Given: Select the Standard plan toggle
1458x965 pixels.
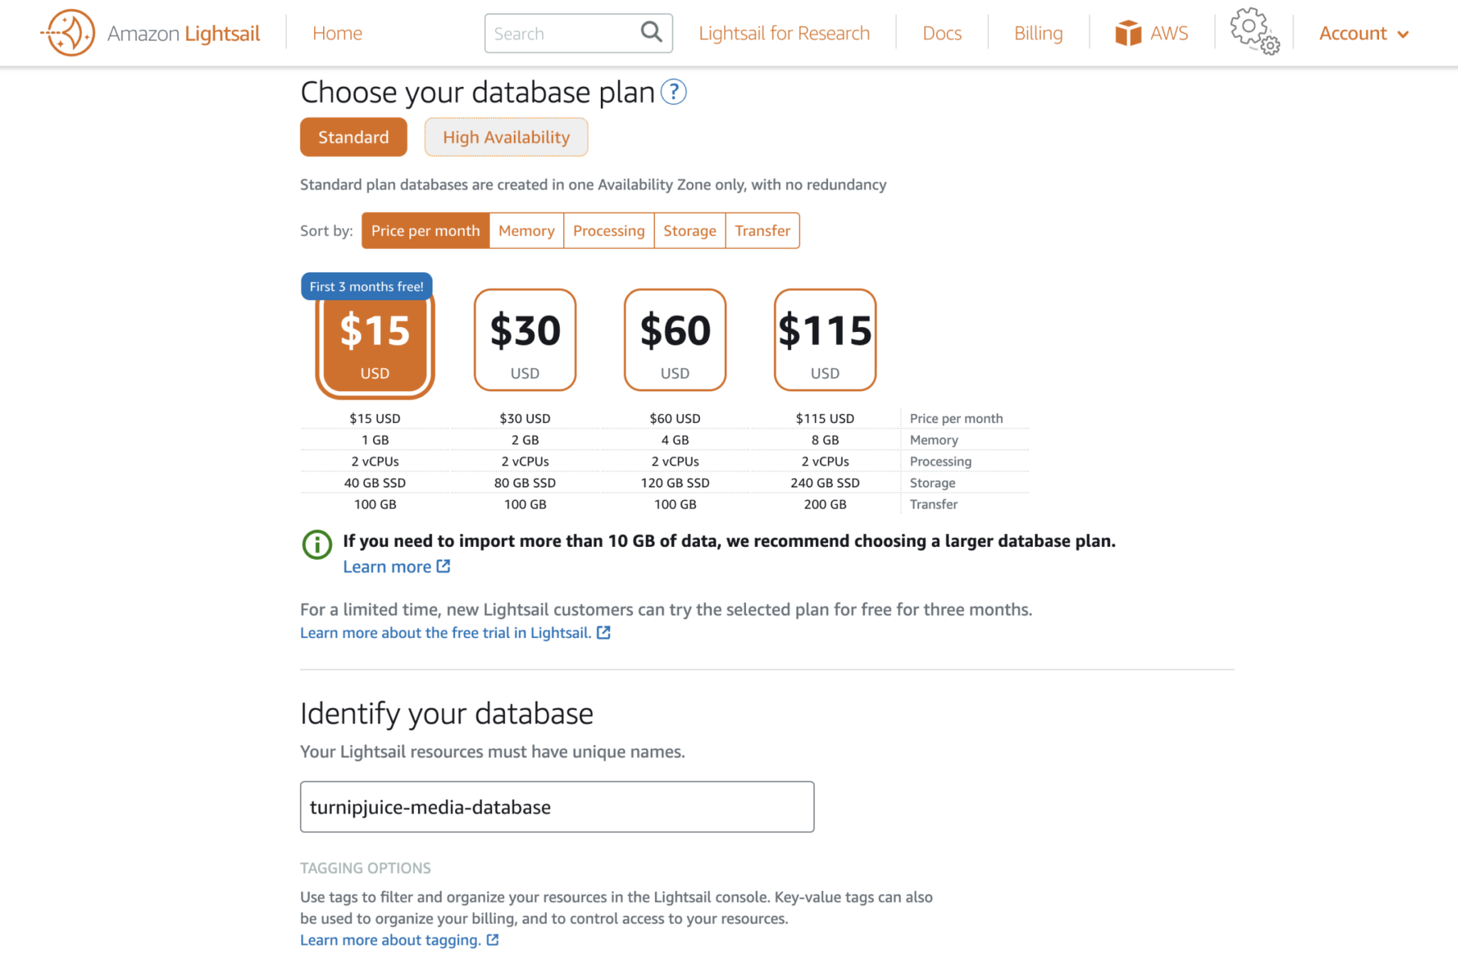Looking at the screenshot, I should point(353,137).
